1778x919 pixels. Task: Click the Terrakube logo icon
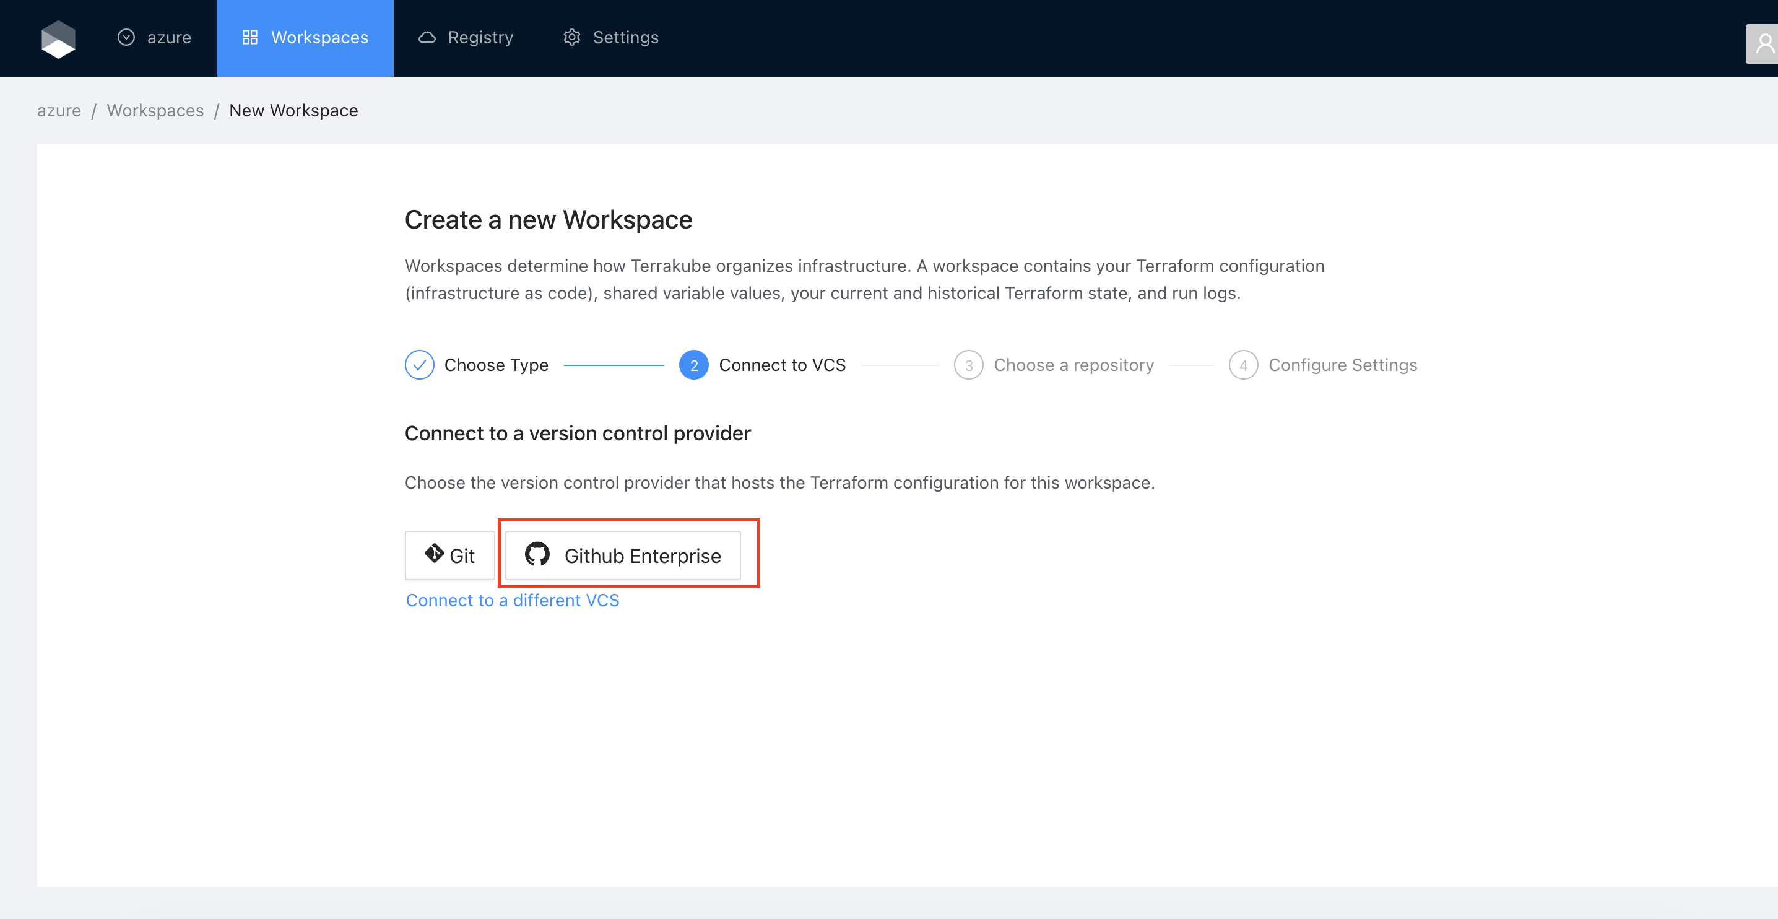(58, 38)
